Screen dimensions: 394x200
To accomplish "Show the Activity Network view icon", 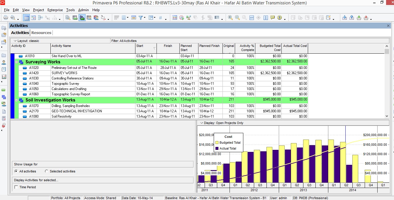I will 40,18.
